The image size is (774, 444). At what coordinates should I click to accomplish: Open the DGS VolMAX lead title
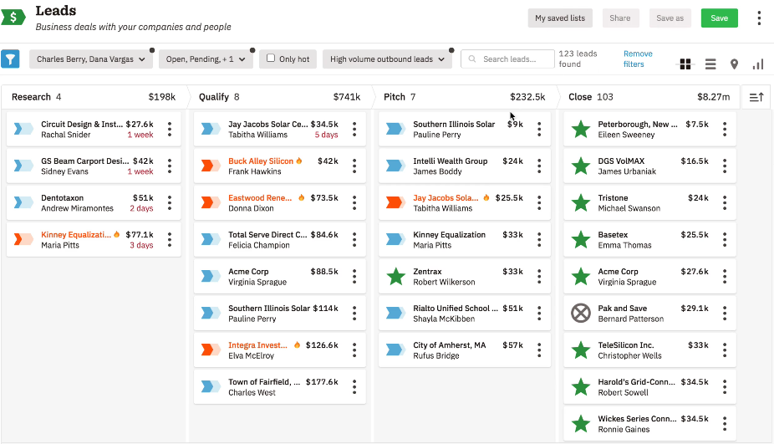pos(621,161)
